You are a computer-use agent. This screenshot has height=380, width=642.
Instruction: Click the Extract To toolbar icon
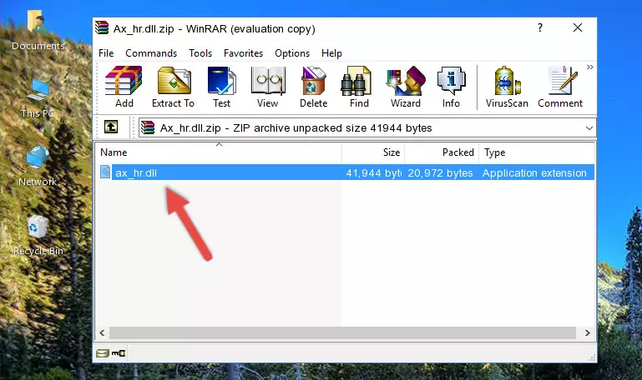[173, 87]
